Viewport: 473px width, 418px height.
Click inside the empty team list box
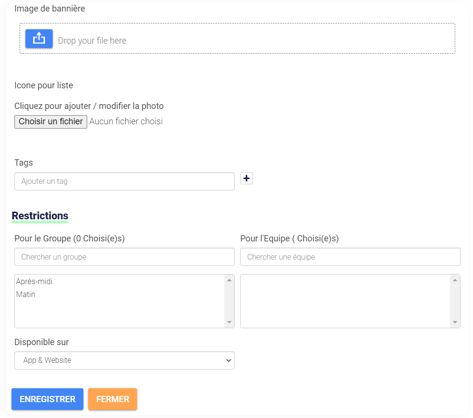346,301
